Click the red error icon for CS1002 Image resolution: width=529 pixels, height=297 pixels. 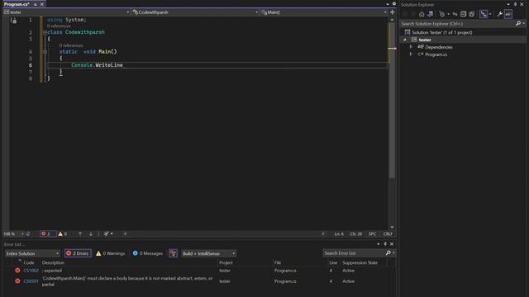17,271
